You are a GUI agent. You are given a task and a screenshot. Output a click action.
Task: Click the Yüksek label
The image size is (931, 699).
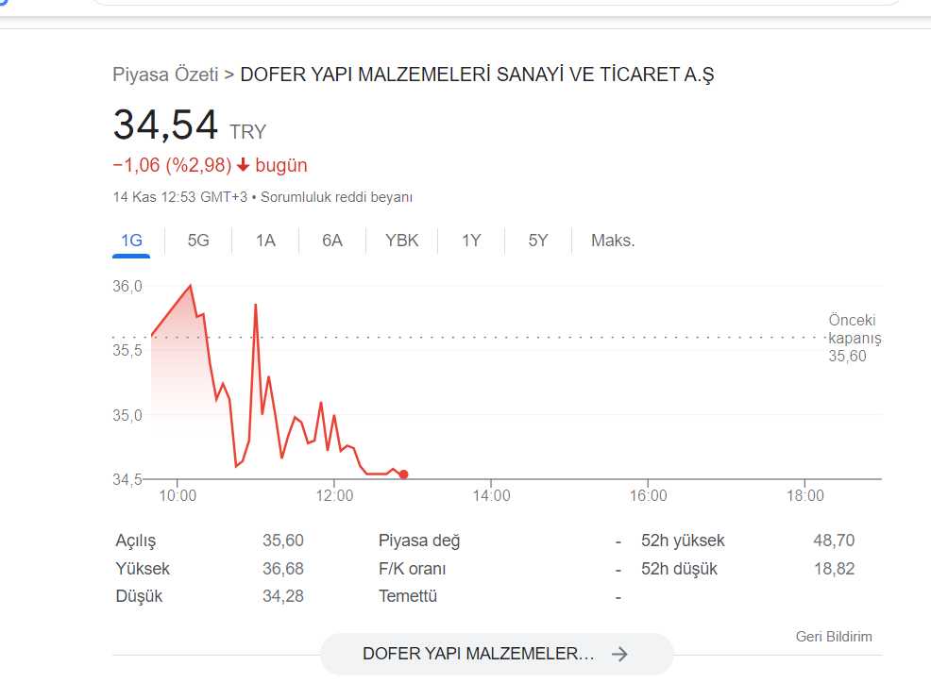click(x=143, y=569)
